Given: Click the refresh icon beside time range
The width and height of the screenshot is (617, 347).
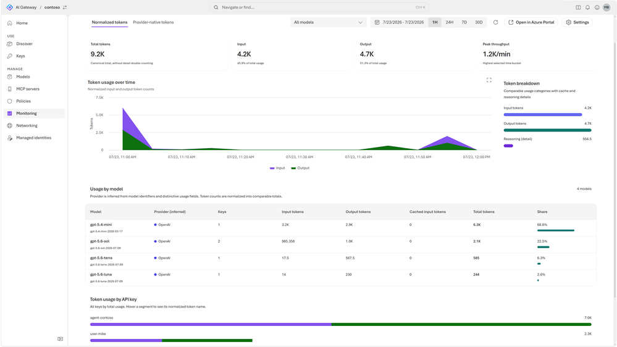Looking at the screenshot, I should point(495,22).
